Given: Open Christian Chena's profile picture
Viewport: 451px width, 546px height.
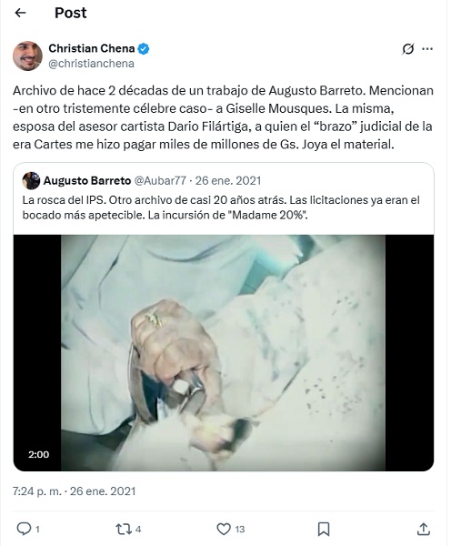Looking at the screenshot, I should click(27, 56).
